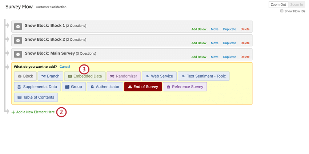This screenshot has width=309, height=154.
Task: Add a Table of Contents element
Action: pyautogui.click(x=36, y=97)
